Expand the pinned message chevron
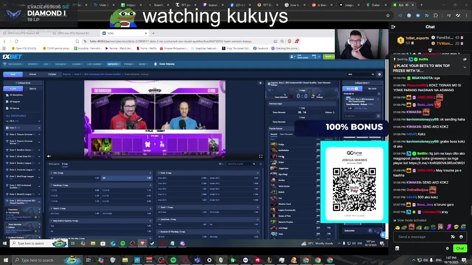 465,67
